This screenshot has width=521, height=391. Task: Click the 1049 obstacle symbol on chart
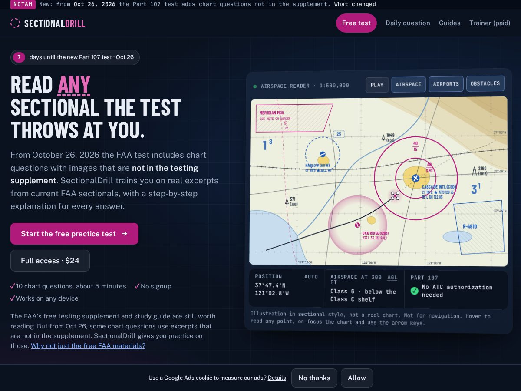tap(383, 138)
